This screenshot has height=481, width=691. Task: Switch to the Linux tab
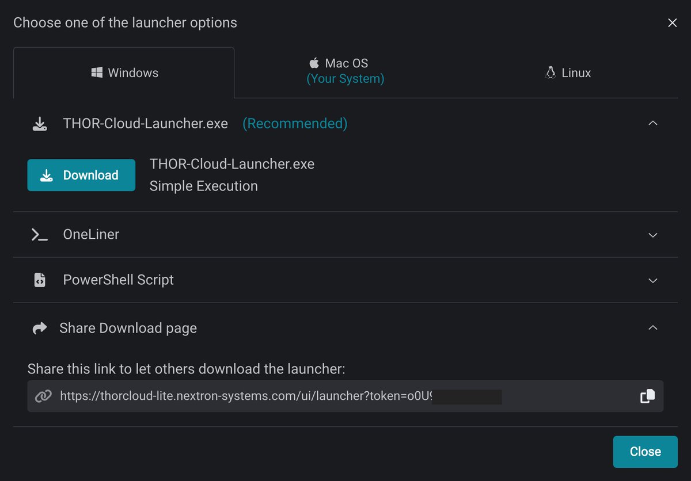[567, 72]
